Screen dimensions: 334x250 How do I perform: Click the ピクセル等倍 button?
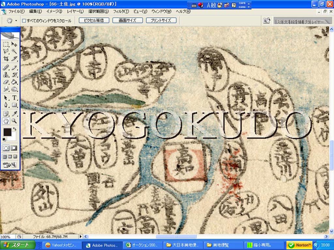point(94,21)
